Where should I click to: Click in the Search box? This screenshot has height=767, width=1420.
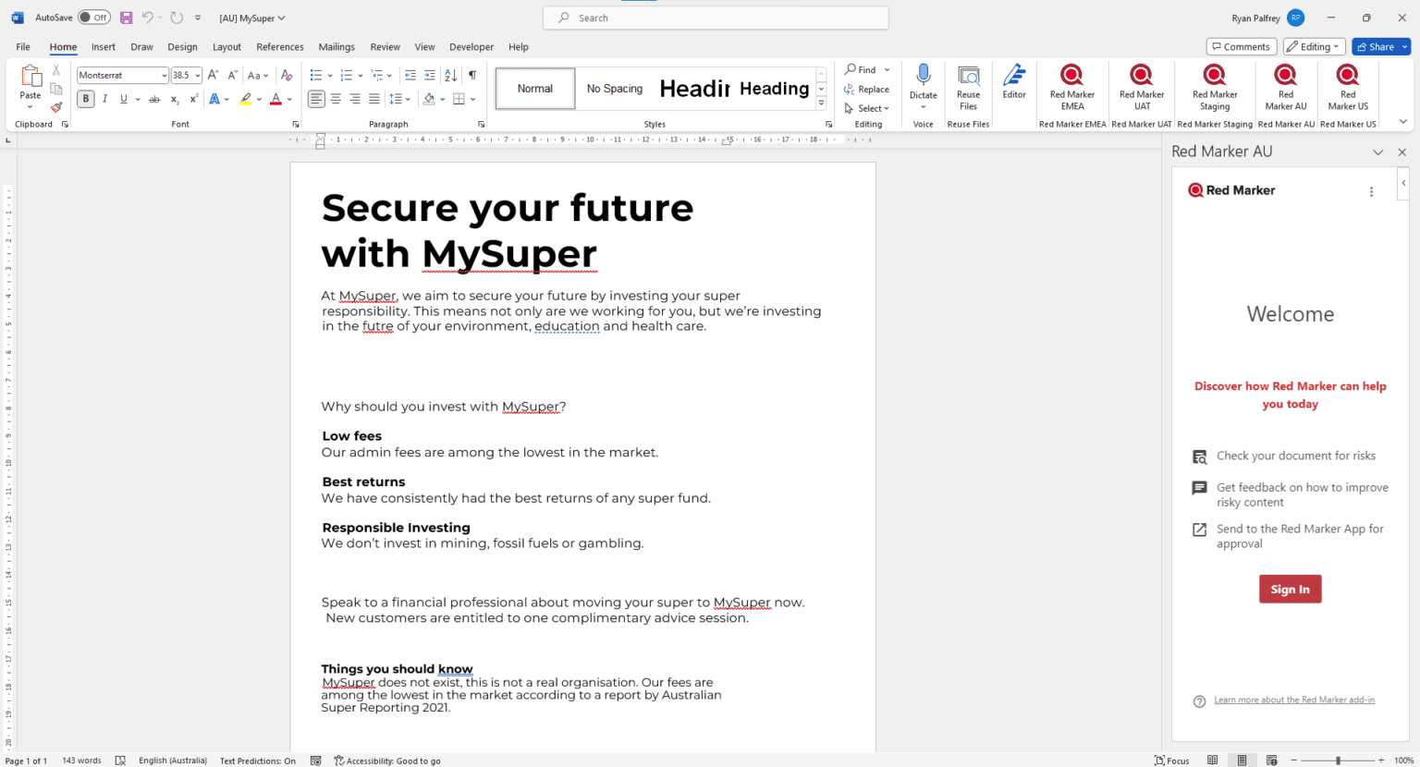(x=716, y=18)
